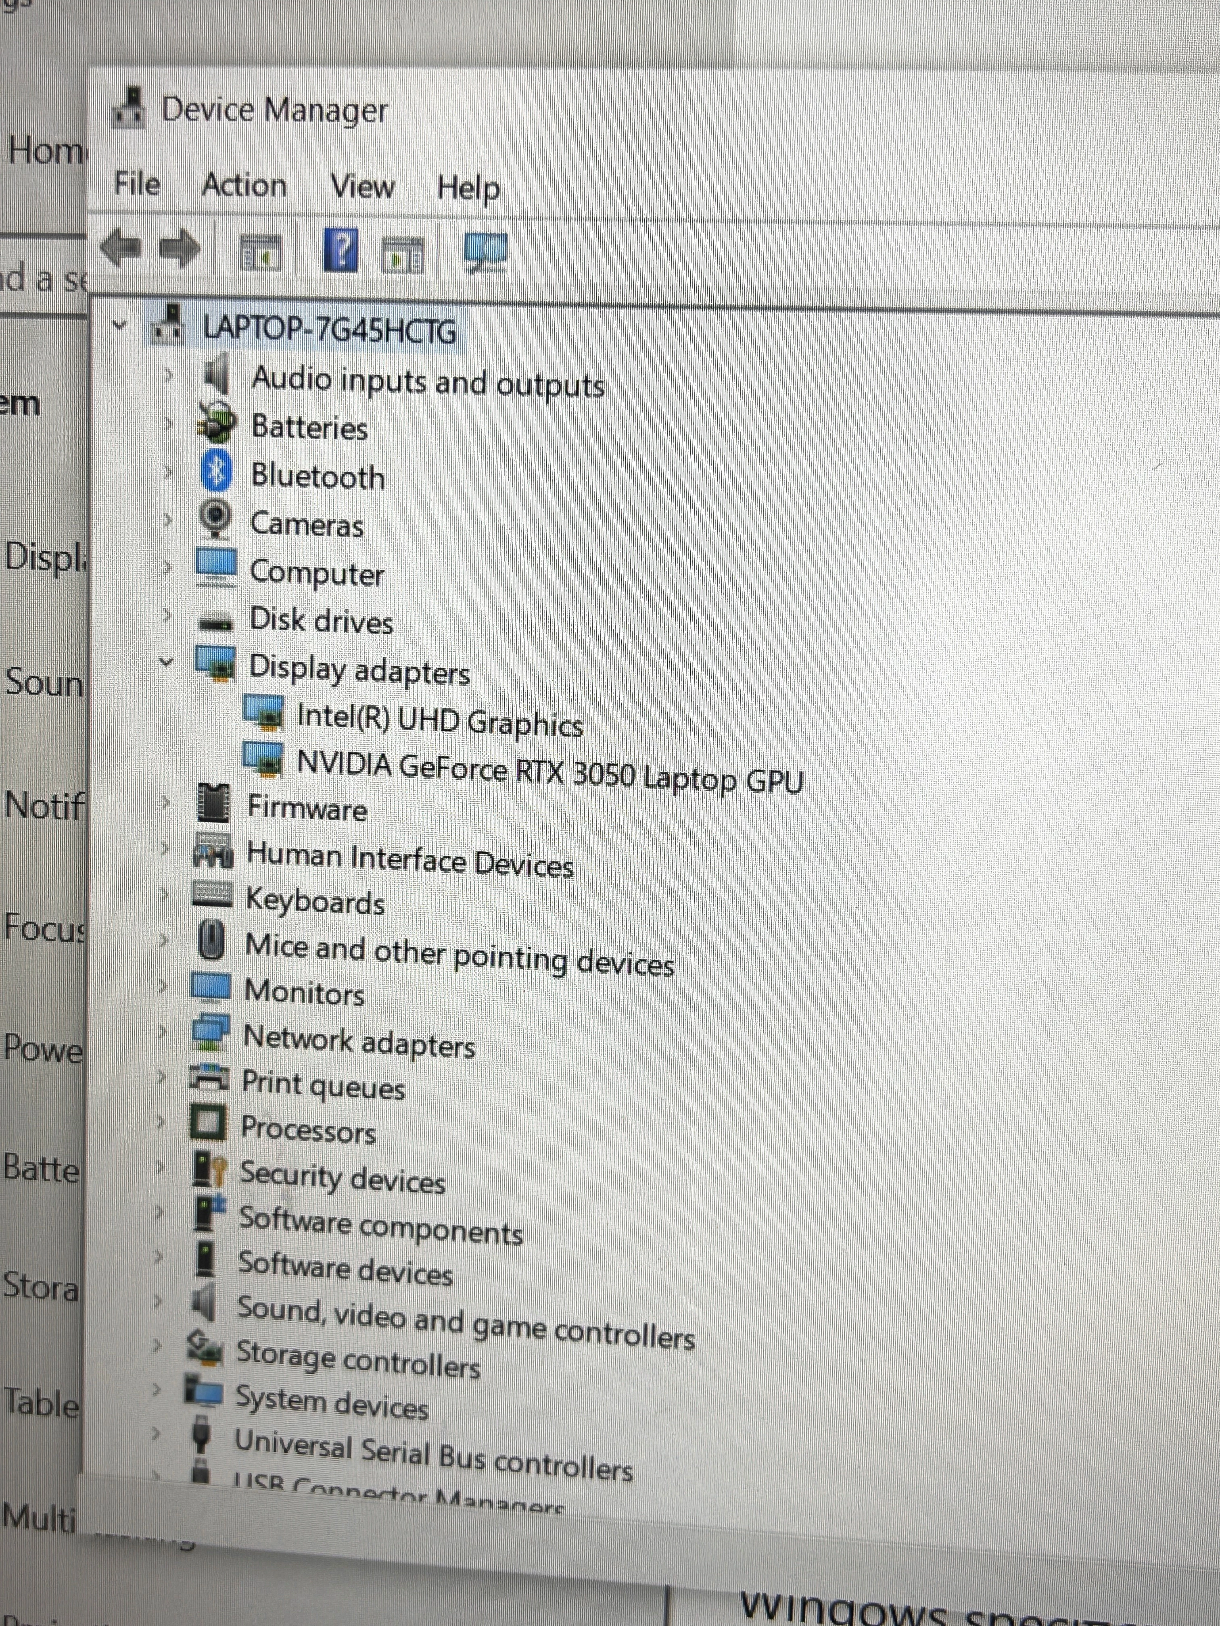This screenshot has width=1220, height=1626.
Task: Click the Human Interface Devices icon
Action: click(213, 852)
